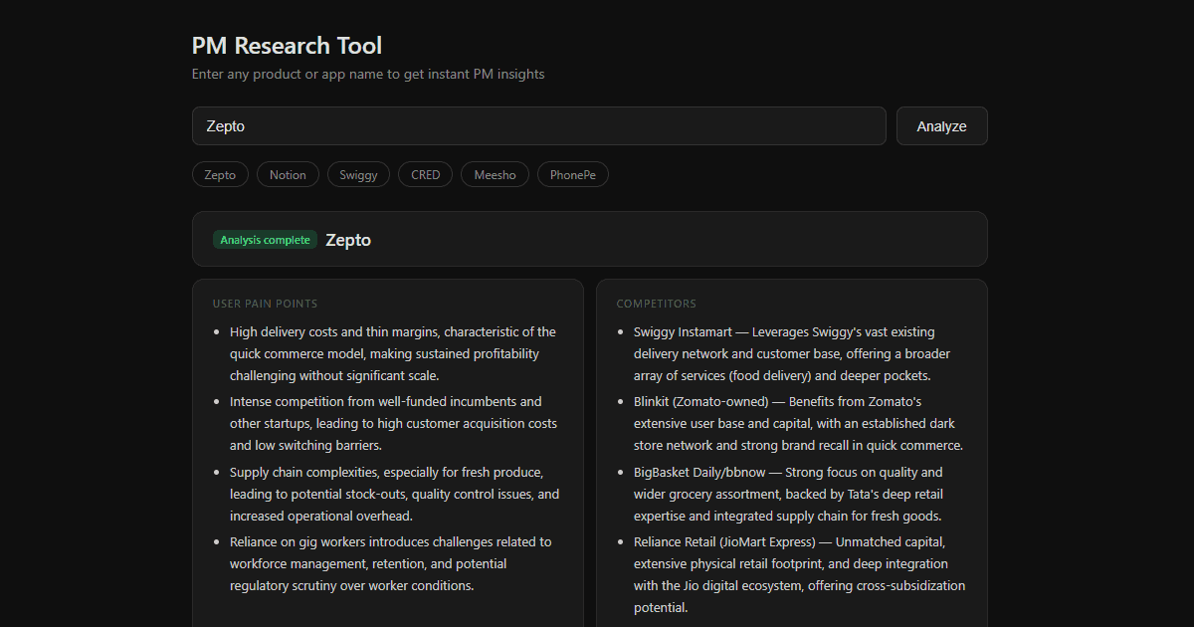Click the USER PAIN POINTS section label
Image resolution: width=1194 pixels, height=627 pixels.
(x=265, y=304)
